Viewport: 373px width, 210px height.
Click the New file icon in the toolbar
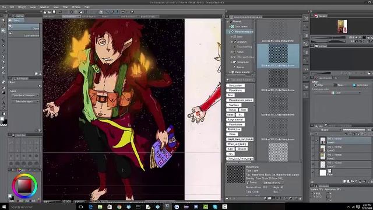click(x=45, y=12)
